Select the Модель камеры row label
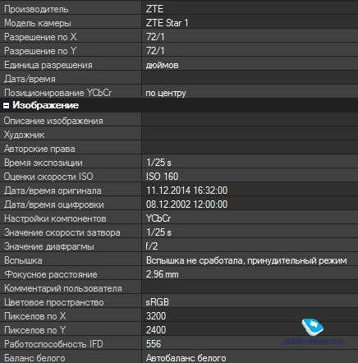Screen dimensions: 358x363 point(38,23)
